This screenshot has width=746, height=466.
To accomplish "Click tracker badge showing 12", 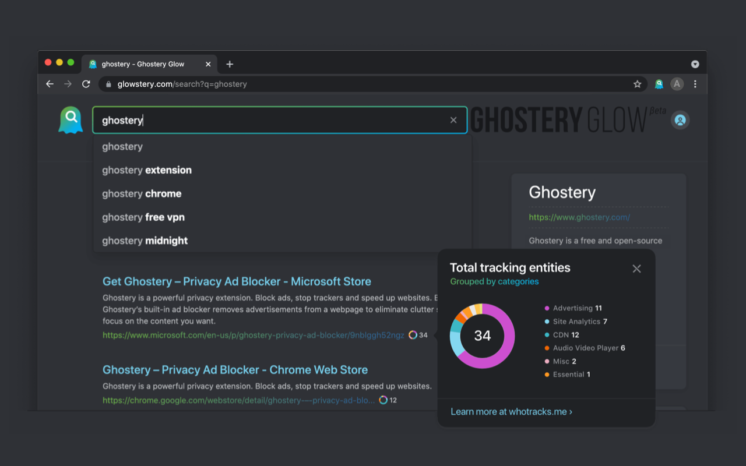I will click(x=388, y=400).
